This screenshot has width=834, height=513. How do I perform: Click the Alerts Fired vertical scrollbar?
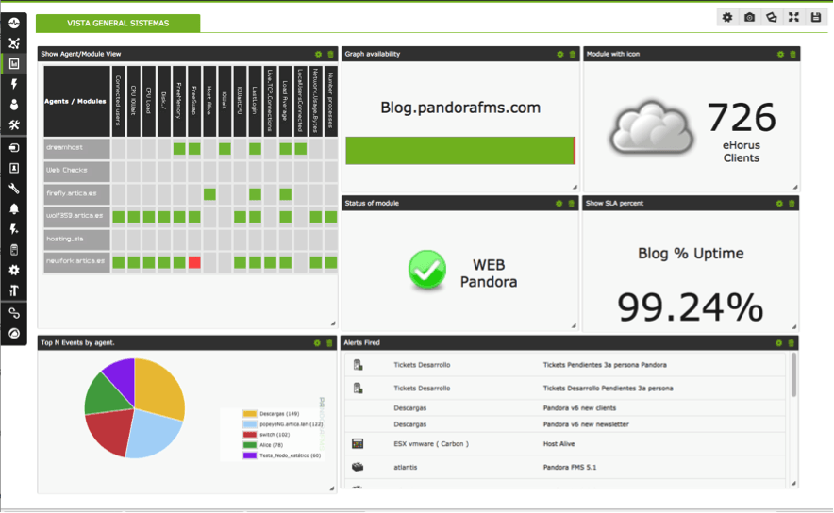coord(793,375)
